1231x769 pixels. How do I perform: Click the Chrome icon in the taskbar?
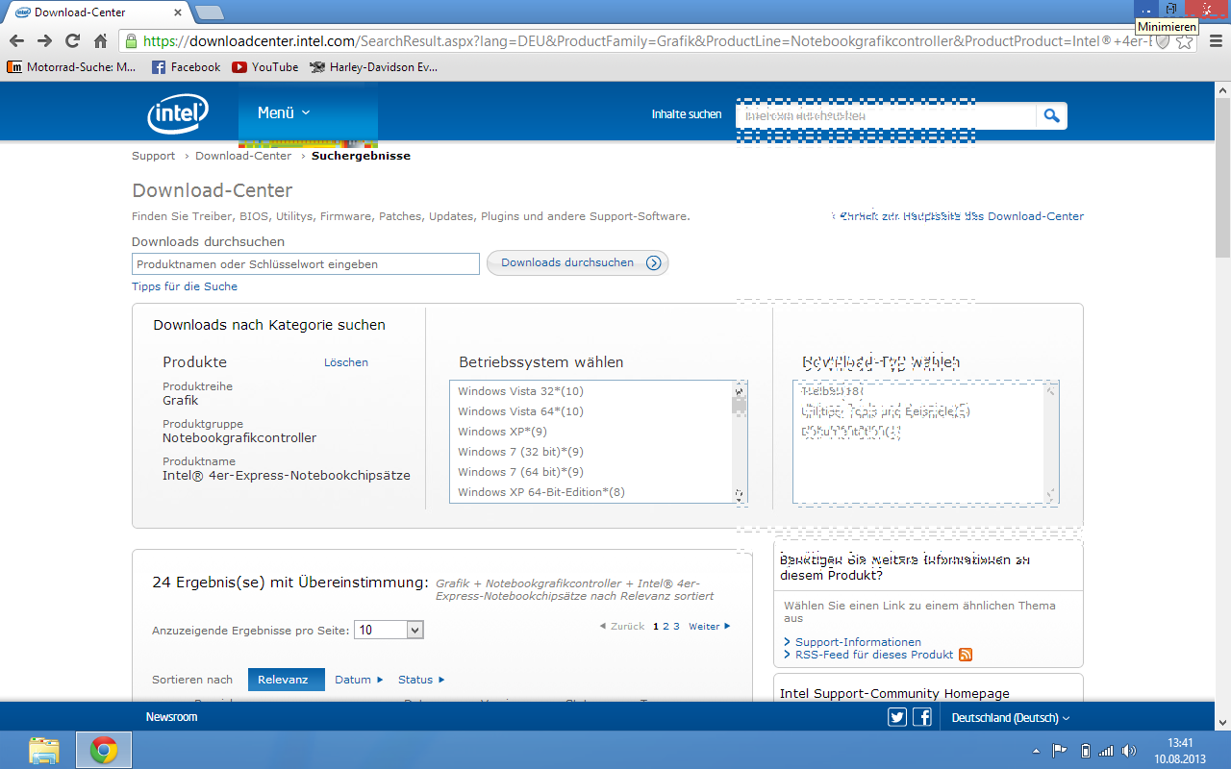coord(104,750)
